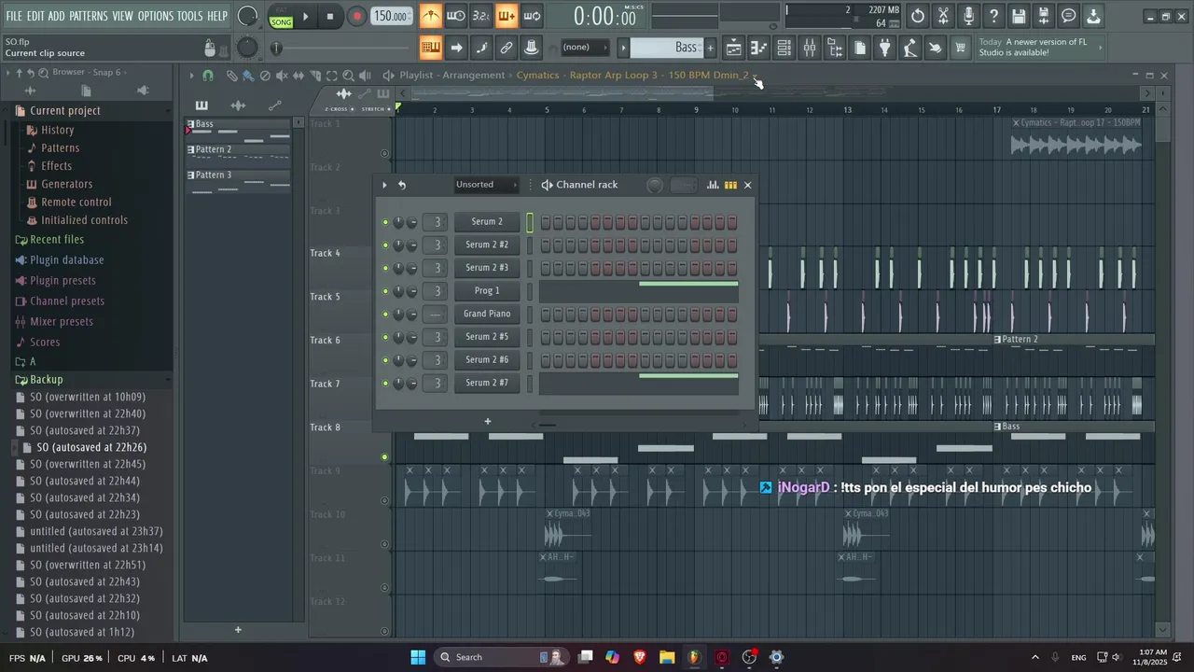Open the shopping cart content library icon
This screenshot has width=1194, height=672.
pyautogui.click(x=960, y=48)
